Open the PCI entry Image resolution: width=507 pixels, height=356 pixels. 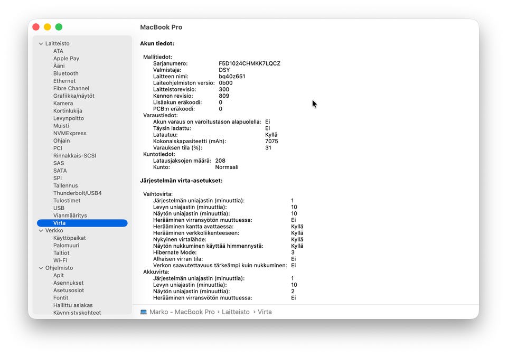[x=58, y=148]
